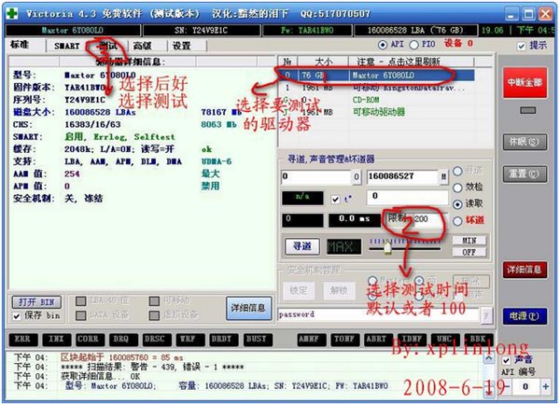Click the red 详细信息 button in right sidebar
This screenshot has height=404, width=560.
(525, 270)
